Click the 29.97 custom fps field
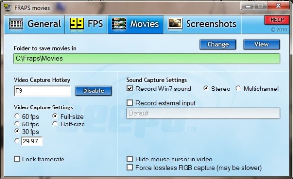Screen dimensions: 293x179 [x=32, y=141]
